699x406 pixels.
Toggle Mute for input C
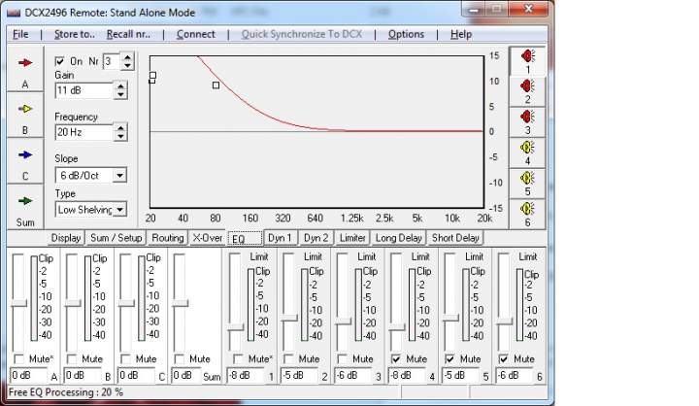tap(125, 358)
